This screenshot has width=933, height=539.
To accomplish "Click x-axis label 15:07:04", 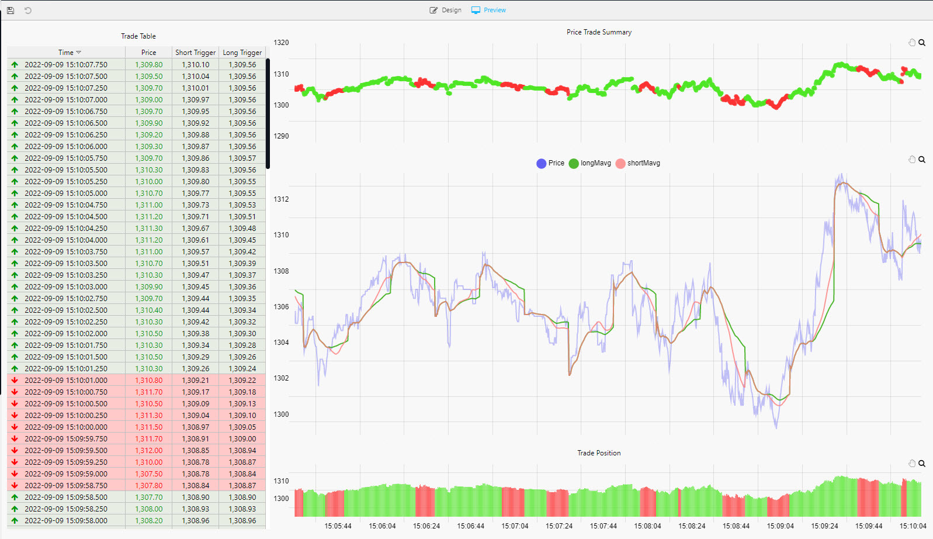I will [x=515, y=526].
